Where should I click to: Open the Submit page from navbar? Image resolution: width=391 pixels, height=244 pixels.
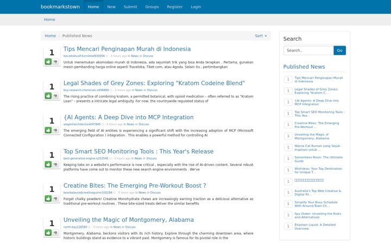pyautogui.click(x=130, y=7)
